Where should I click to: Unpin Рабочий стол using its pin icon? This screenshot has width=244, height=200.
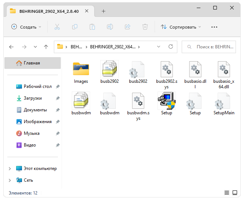tap(58, 86)
